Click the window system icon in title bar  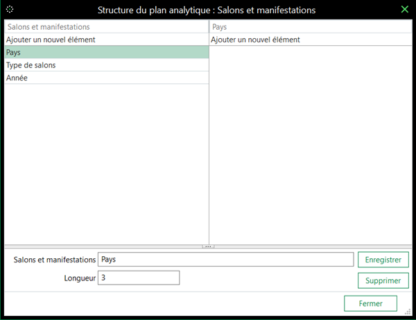(x=10, y=10)
